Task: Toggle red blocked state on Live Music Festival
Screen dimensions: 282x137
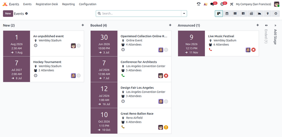Action: click(253, 50)
